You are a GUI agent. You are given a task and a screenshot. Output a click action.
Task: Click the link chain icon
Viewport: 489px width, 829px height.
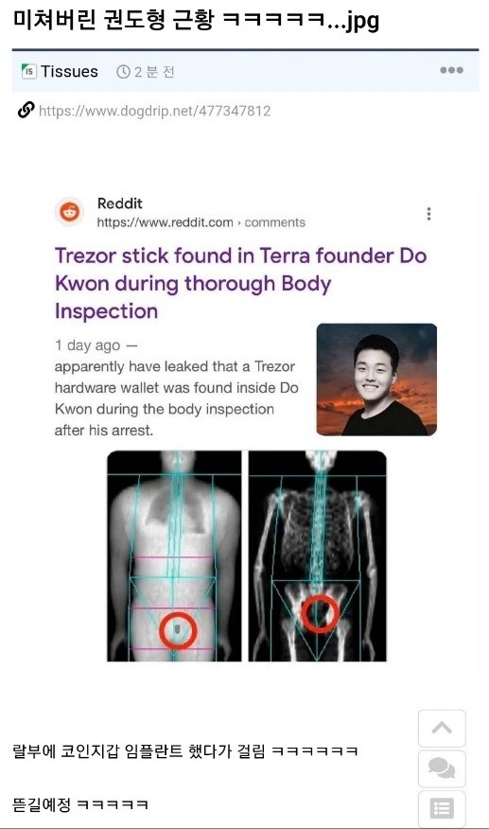pyautogui.click(x=26, y=110)
